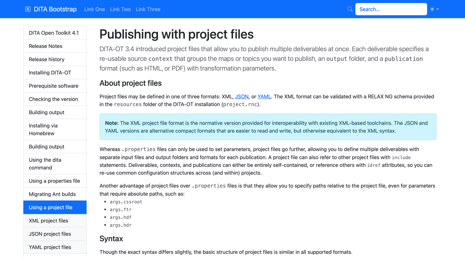Viewport: 465px width, 262px height.
Task: Select Release history sidebar entry
Action: pos(46,60)
